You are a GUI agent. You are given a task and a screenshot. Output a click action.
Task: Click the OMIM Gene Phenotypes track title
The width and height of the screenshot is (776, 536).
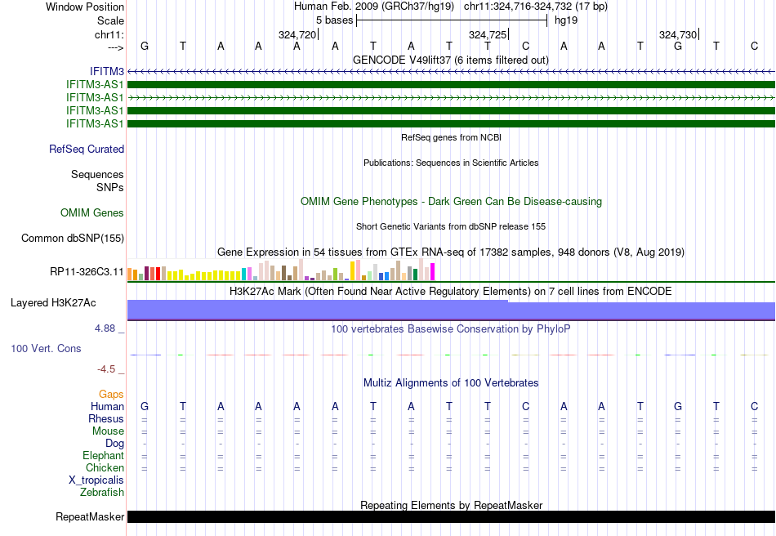tap(451, 202)
